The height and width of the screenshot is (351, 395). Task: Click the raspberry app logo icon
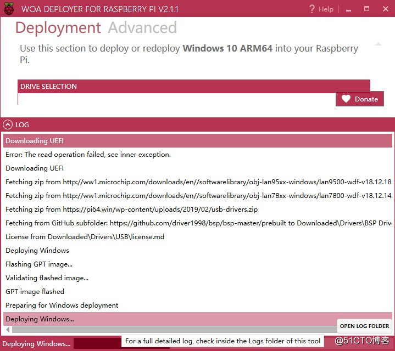point(9,9)
